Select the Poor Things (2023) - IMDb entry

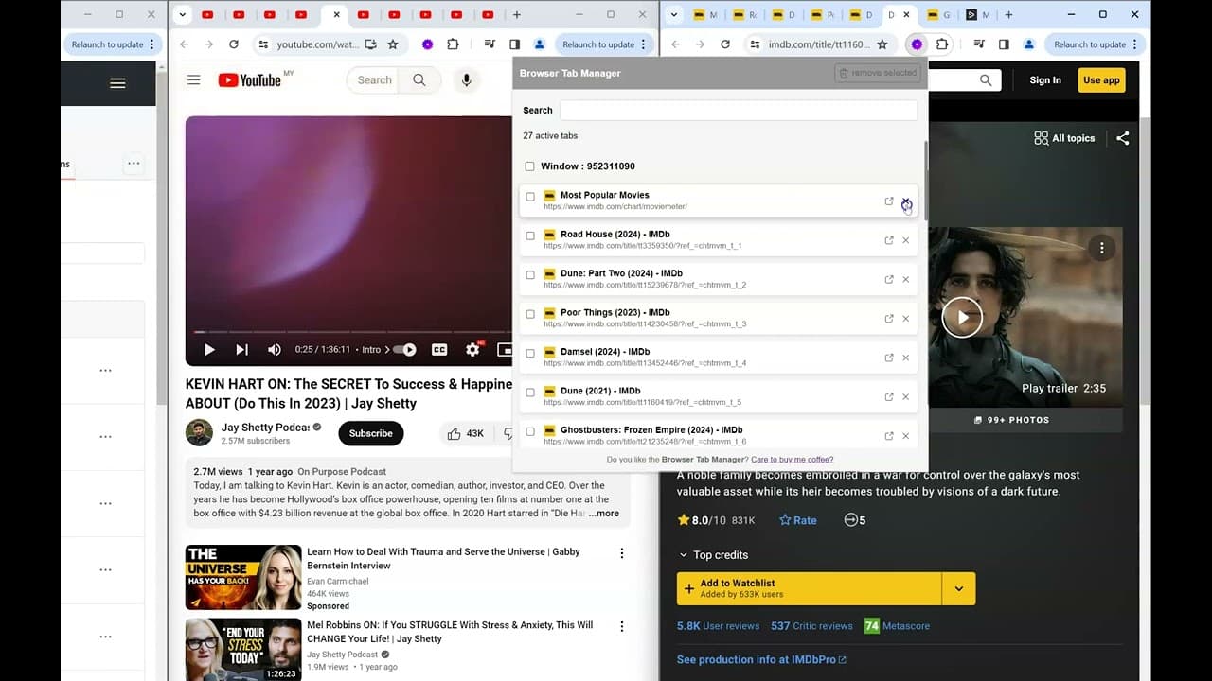click(x=719, y=318)
